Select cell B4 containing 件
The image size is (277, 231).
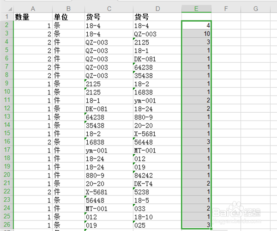pyautogui.click(x=68, y=42)
